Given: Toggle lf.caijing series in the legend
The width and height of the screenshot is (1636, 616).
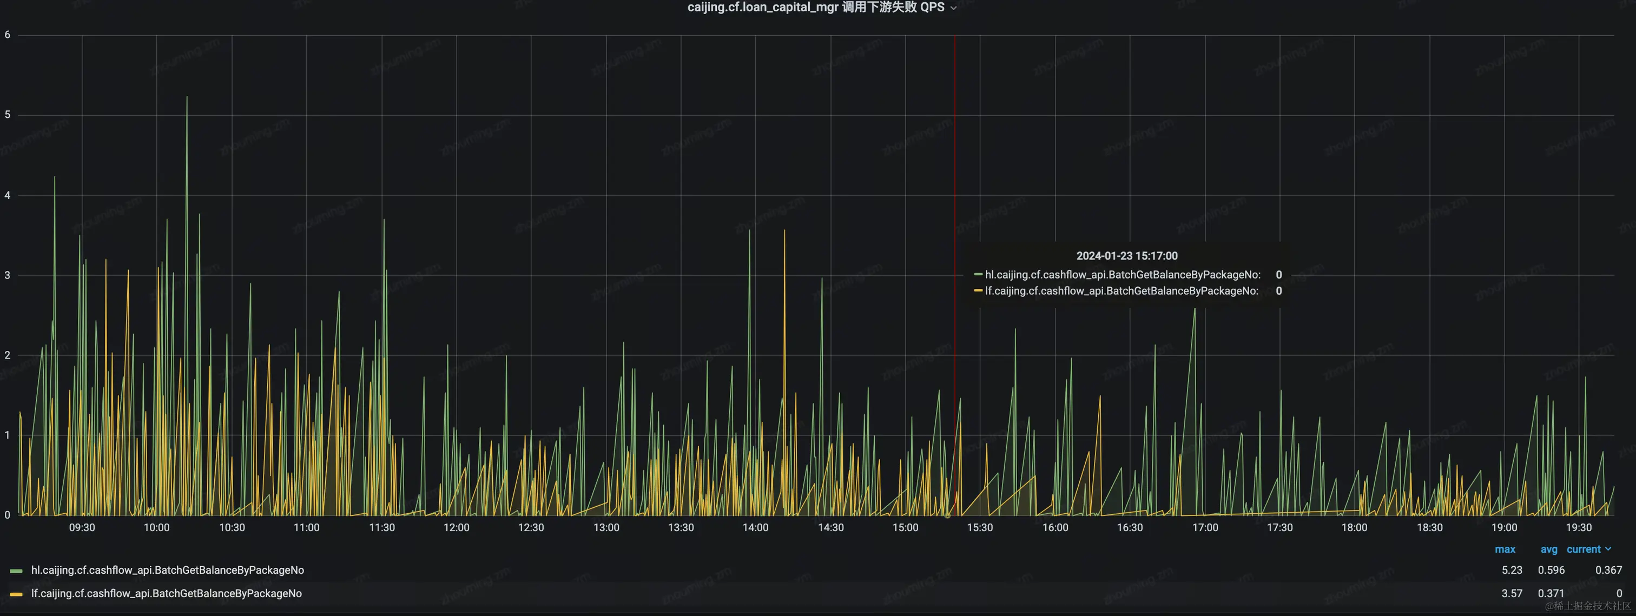Looking at the screenshot, I should coord(166,594).
